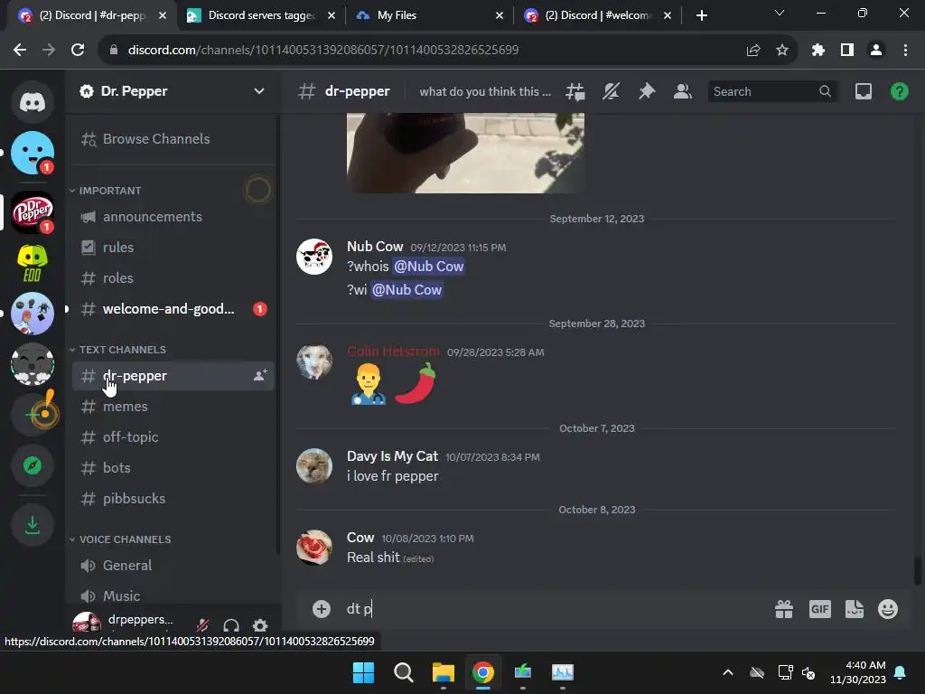Switch to the My Files browser tab
Image resolution: width=925 pixels, height=694 pixels.
(x=428, y=15)
